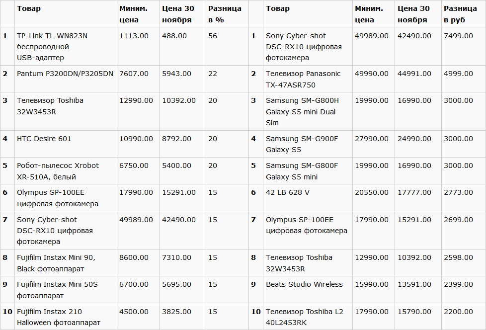The height and width of the screenshot is (330, 486).
Task: Select the Samsung SM-G900F Galaxy S5 cell
Action: click(x=302, y=144)
